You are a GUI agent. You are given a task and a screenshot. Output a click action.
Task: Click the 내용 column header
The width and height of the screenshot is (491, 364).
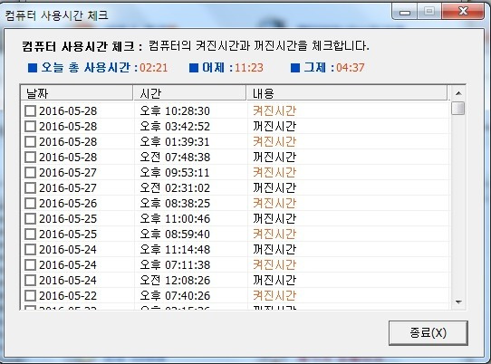[x=347, y=93]
